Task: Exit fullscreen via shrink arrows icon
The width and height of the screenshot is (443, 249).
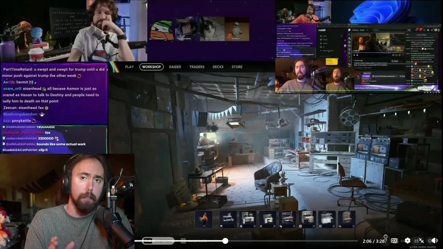Action: 421,241
